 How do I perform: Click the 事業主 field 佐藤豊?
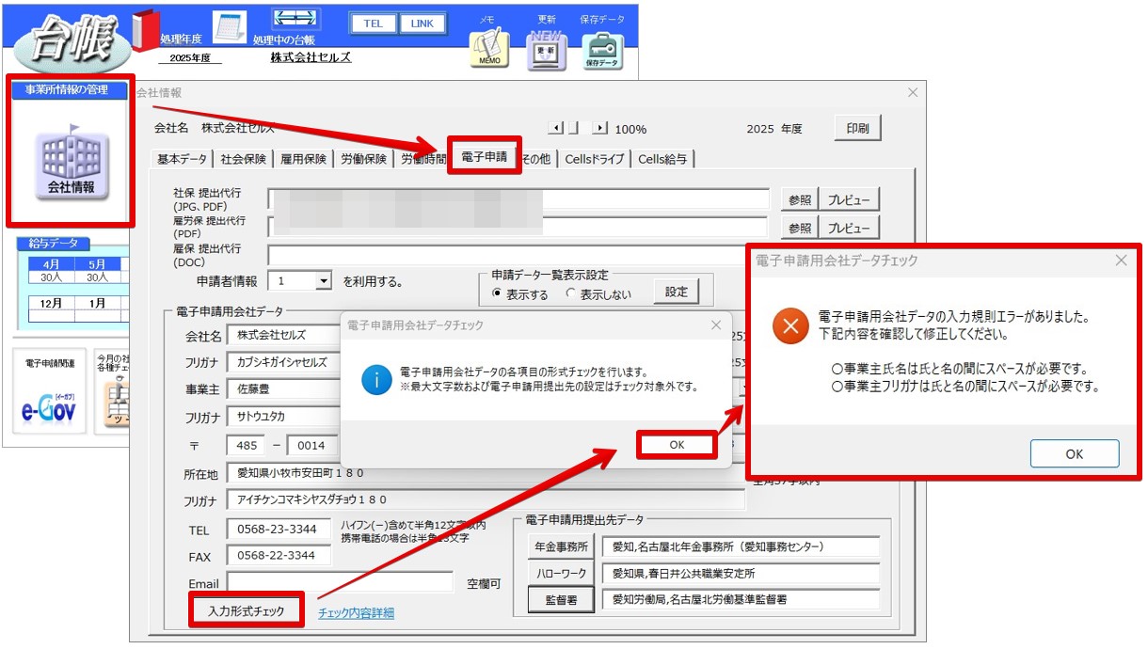pos(285,389)
